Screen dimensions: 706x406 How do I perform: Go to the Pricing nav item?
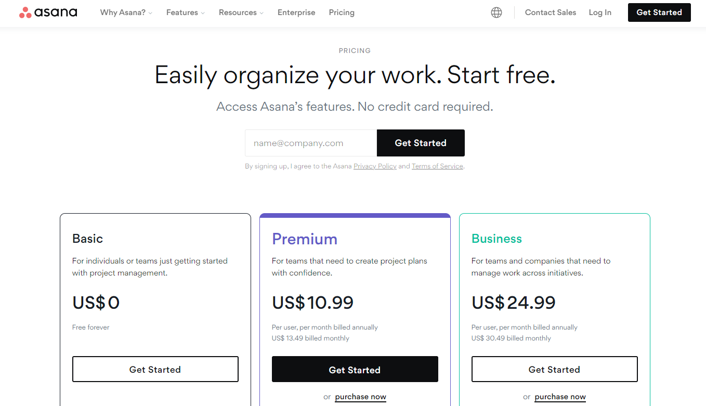342,12
